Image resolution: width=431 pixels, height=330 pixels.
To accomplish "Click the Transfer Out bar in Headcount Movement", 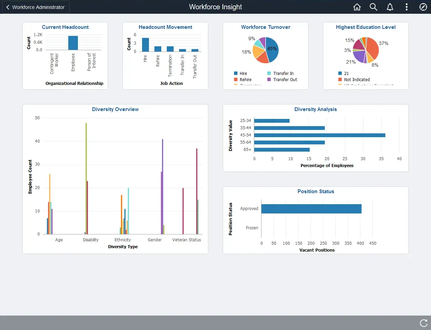I will point(195,50).
